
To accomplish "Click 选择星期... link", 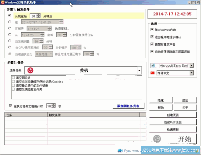I will coord(62,29).
